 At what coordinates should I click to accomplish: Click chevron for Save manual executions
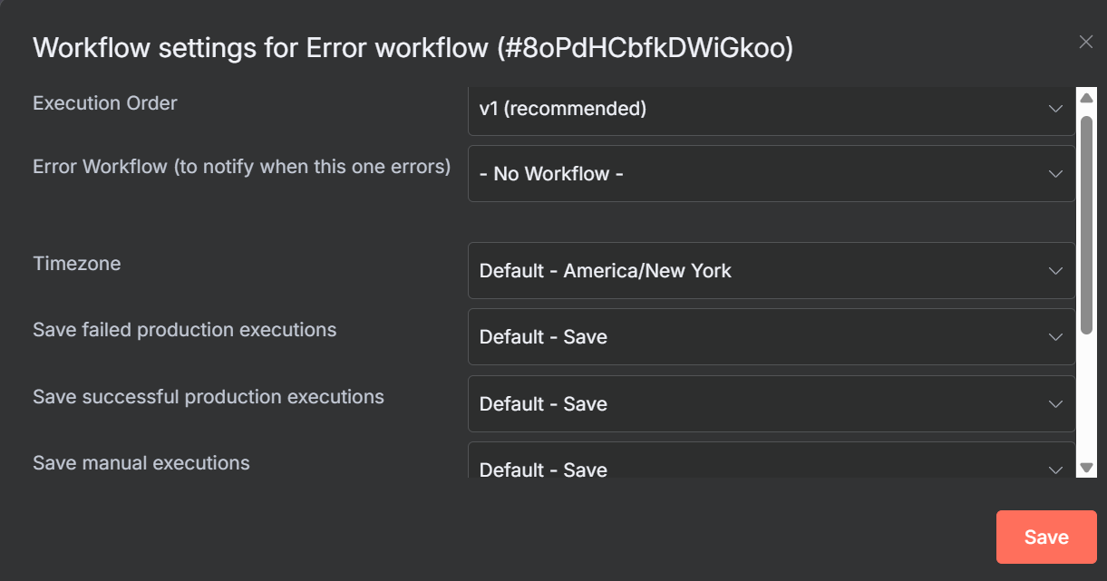1055,470
